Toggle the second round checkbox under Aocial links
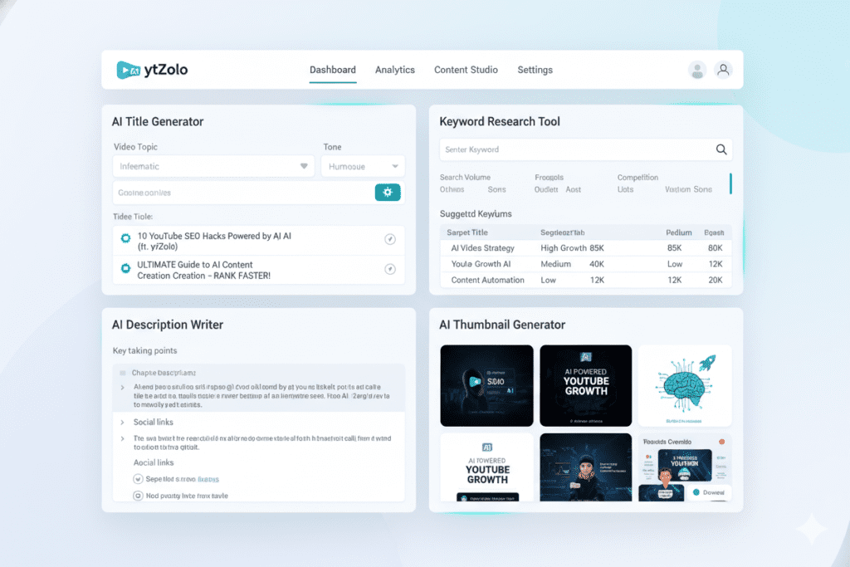Viewport: 850px width, 567px height. click(139, 496)
